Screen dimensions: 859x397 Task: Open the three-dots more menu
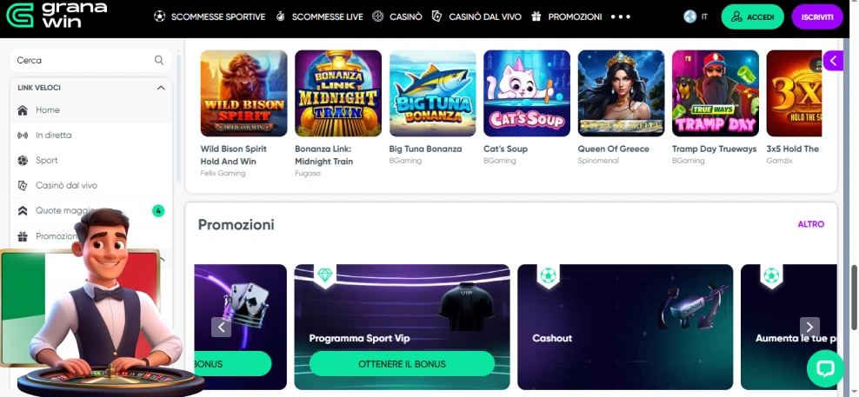[621, 17]
